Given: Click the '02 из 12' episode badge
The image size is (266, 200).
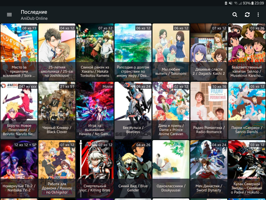Looking at the screenshot, I should click(x=181, y=86).
